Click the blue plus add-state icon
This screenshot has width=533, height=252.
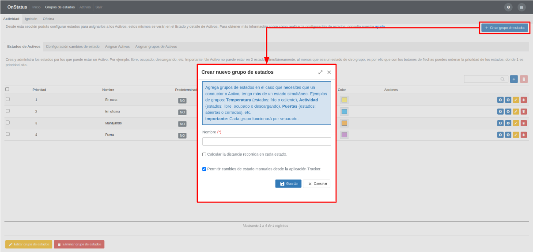(514, 79)
